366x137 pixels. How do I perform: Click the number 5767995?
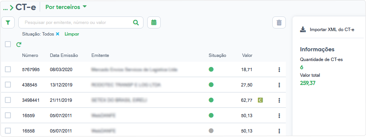(x=31, y=70)
